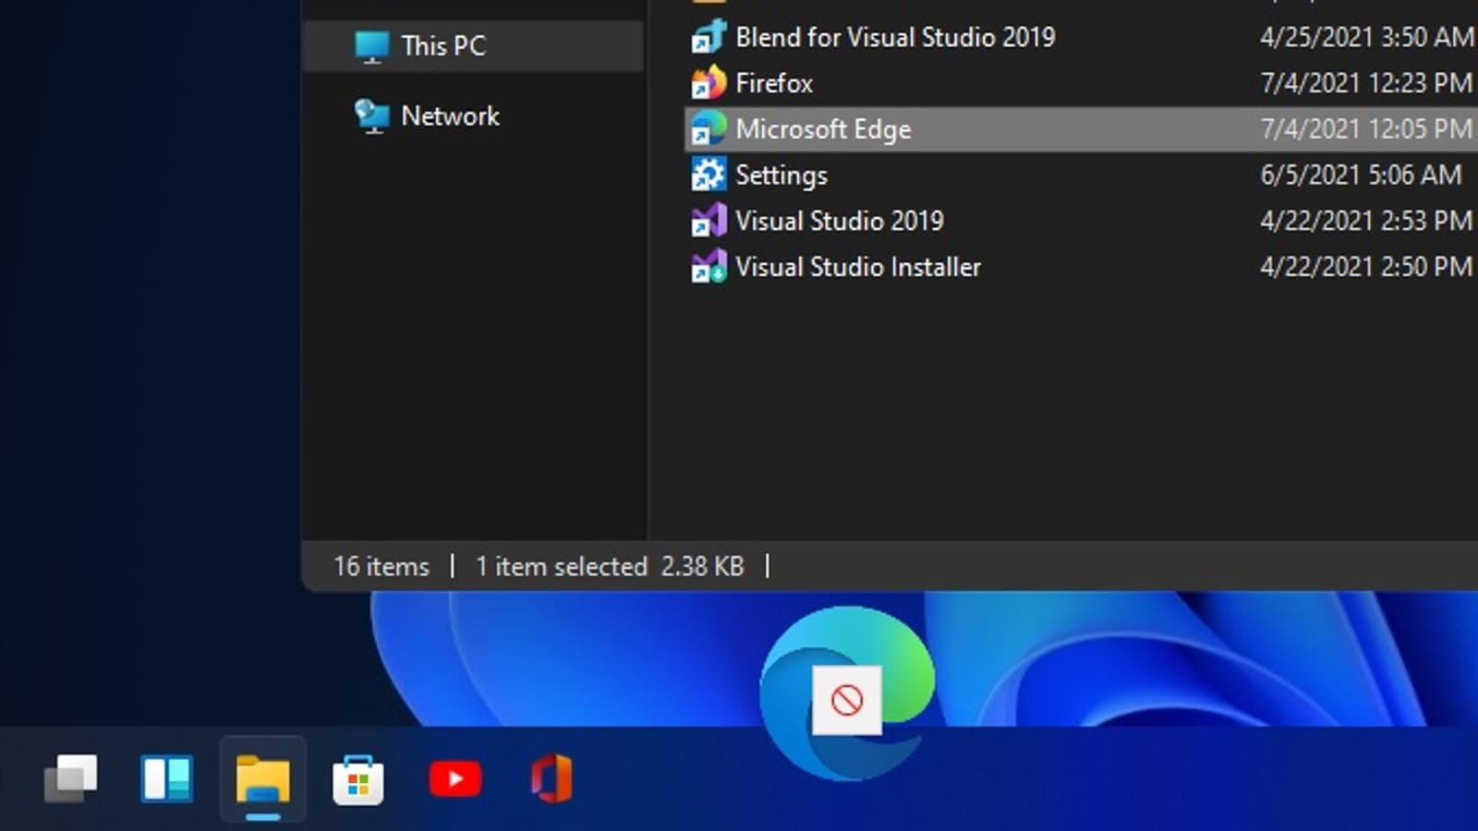Click the date 4/25/2021 3:50 AM
The height and width of the screenshot is (831, 1478).
click(x=1367, y=37)
